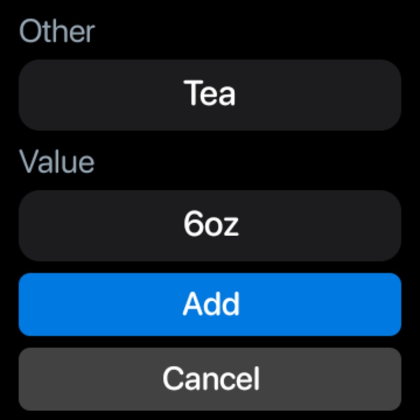
Task: Tap the word Tea in the first field
Action: [x=210, y=94]
